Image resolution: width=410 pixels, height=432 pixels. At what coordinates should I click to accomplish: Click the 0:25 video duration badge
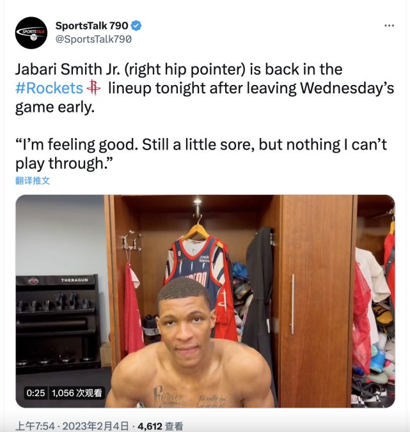tap(36, 392)
